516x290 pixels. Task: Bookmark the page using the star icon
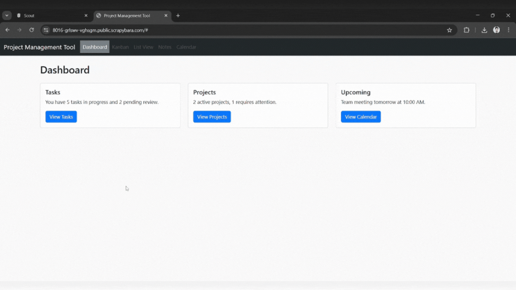click(x=449, y=30)
